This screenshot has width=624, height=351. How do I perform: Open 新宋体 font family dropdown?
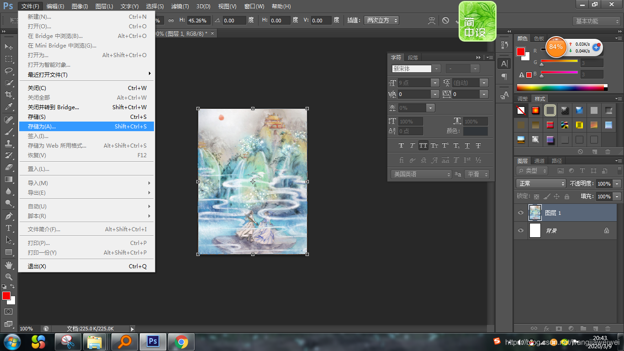pyautogui.click(x=437, y=69)
